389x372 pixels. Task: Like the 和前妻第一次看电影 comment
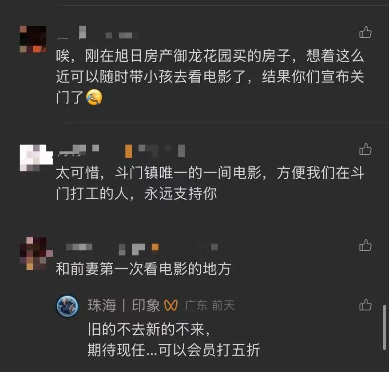point(365,245)
